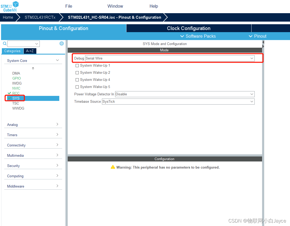Select GPIO in System Core list

(16, 78)
